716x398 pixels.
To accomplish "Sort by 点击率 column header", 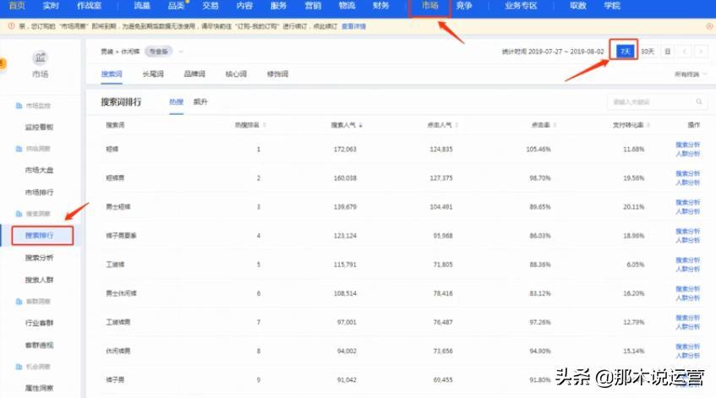I will (x=539, y=125).
